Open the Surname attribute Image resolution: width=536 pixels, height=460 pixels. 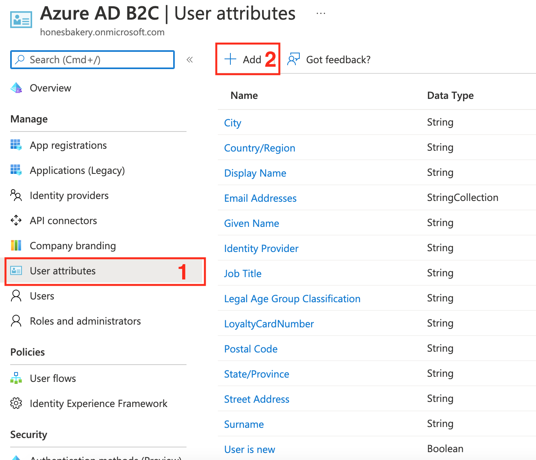click(x=244, y=424)
